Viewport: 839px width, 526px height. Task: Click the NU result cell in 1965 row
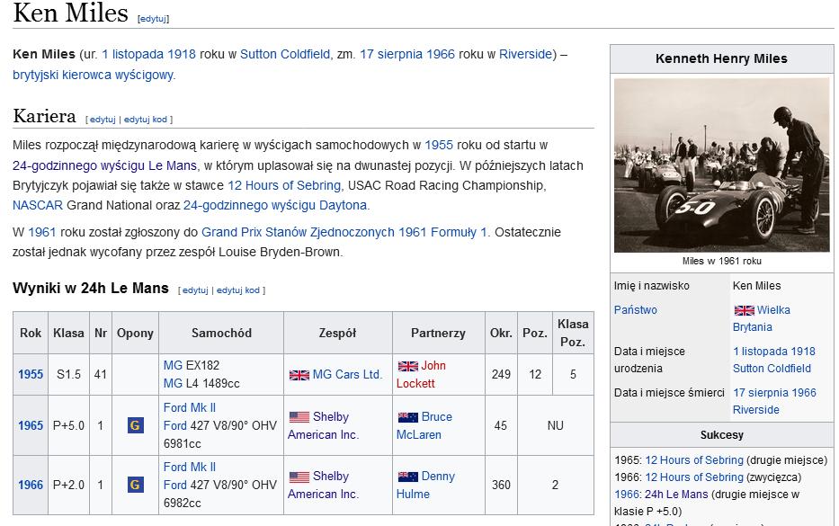pos(556,425)
